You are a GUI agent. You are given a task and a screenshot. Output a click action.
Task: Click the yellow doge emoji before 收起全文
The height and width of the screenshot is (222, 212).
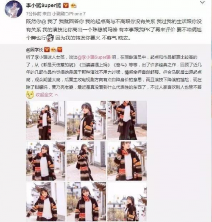(x=30, y=94)
